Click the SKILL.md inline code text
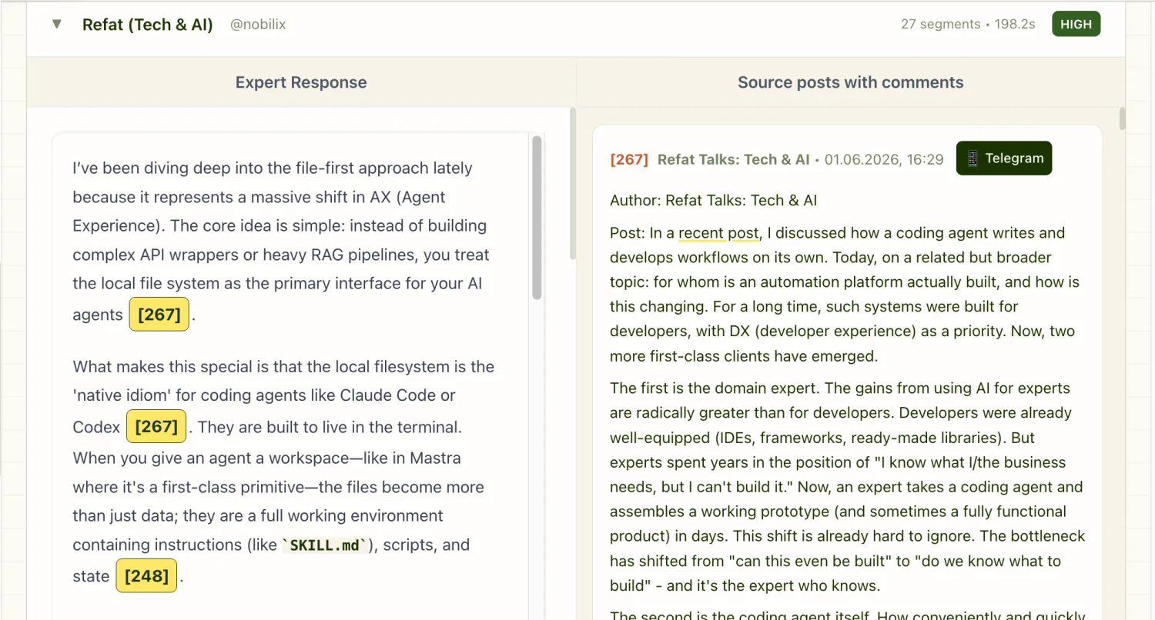Viewport: 1155px width, 620px height. [x=325, y=545]
